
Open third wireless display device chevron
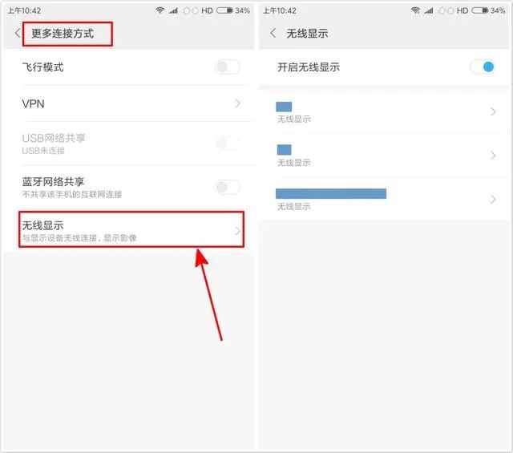tap(494, 200)
